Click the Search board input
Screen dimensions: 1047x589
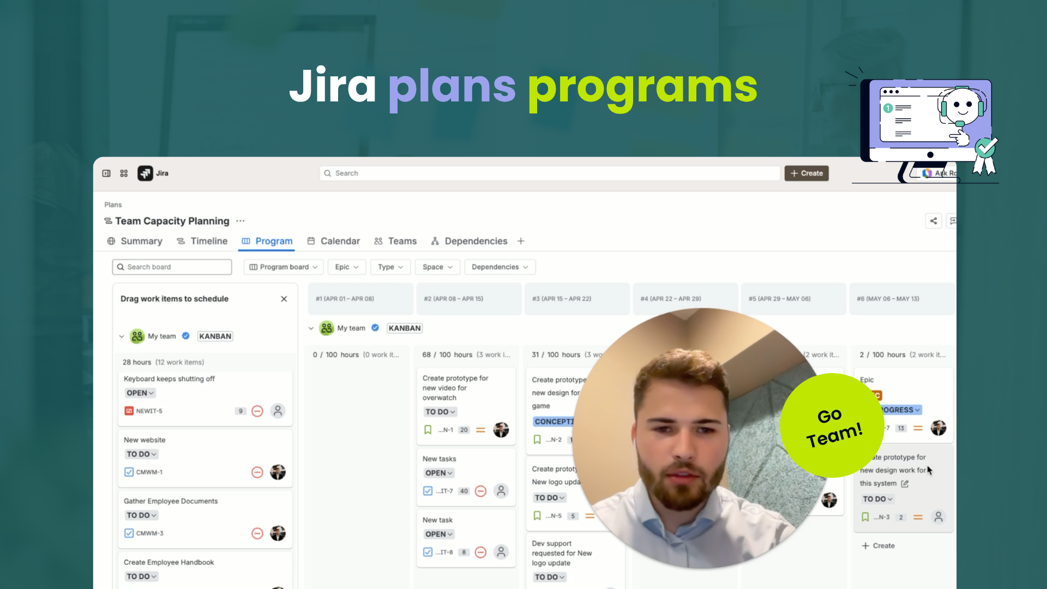point(172,267)
